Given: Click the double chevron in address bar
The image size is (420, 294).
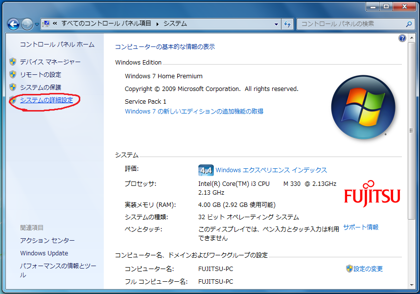Looking at the screenshot, I should (55, 23).
